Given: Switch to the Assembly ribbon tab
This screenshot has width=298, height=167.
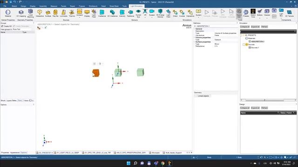Looking at the screenshot, I should pyautogui.click(x=43, y=6).
